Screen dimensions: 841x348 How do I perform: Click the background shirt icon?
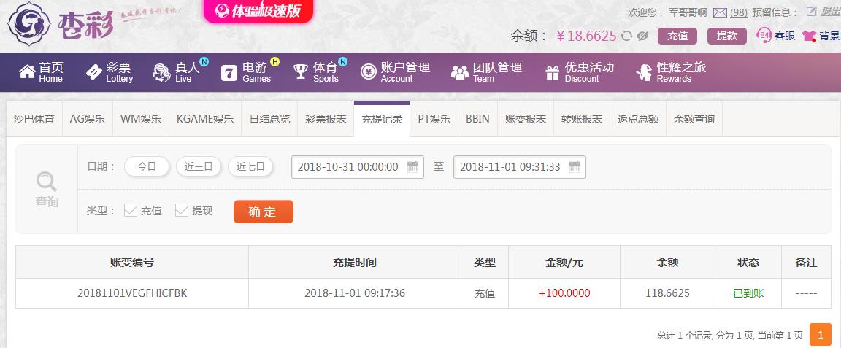[x=810, y=36]
